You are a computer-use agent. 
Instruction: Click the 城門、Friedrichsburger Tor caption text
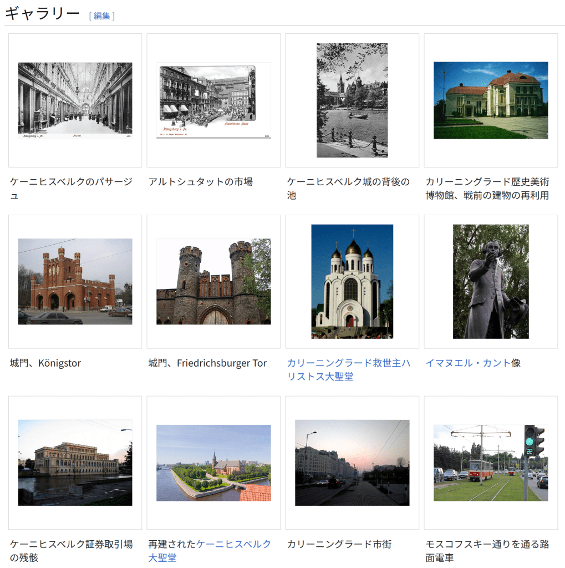[x=207, y=363]
